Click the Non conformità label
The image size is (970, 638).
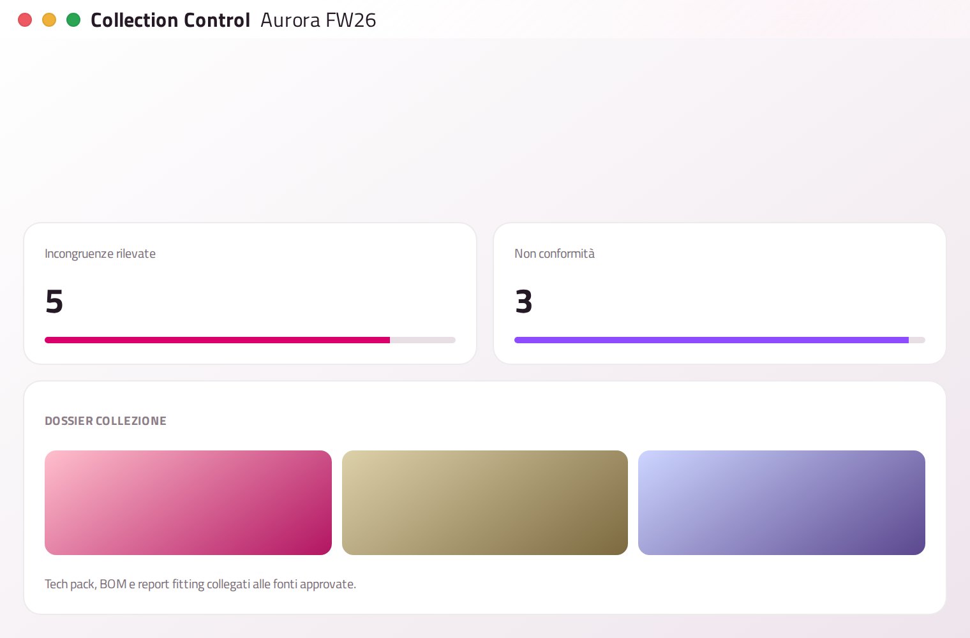[x=555, y=254]
